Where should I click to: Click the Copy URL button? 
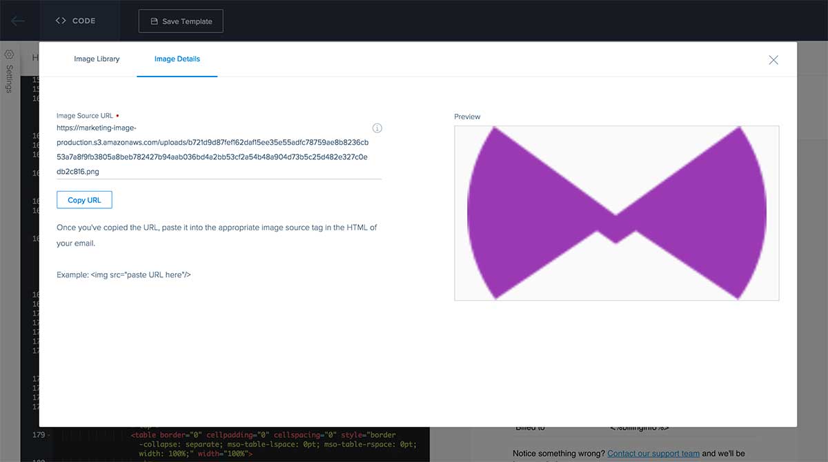(84, 200)
